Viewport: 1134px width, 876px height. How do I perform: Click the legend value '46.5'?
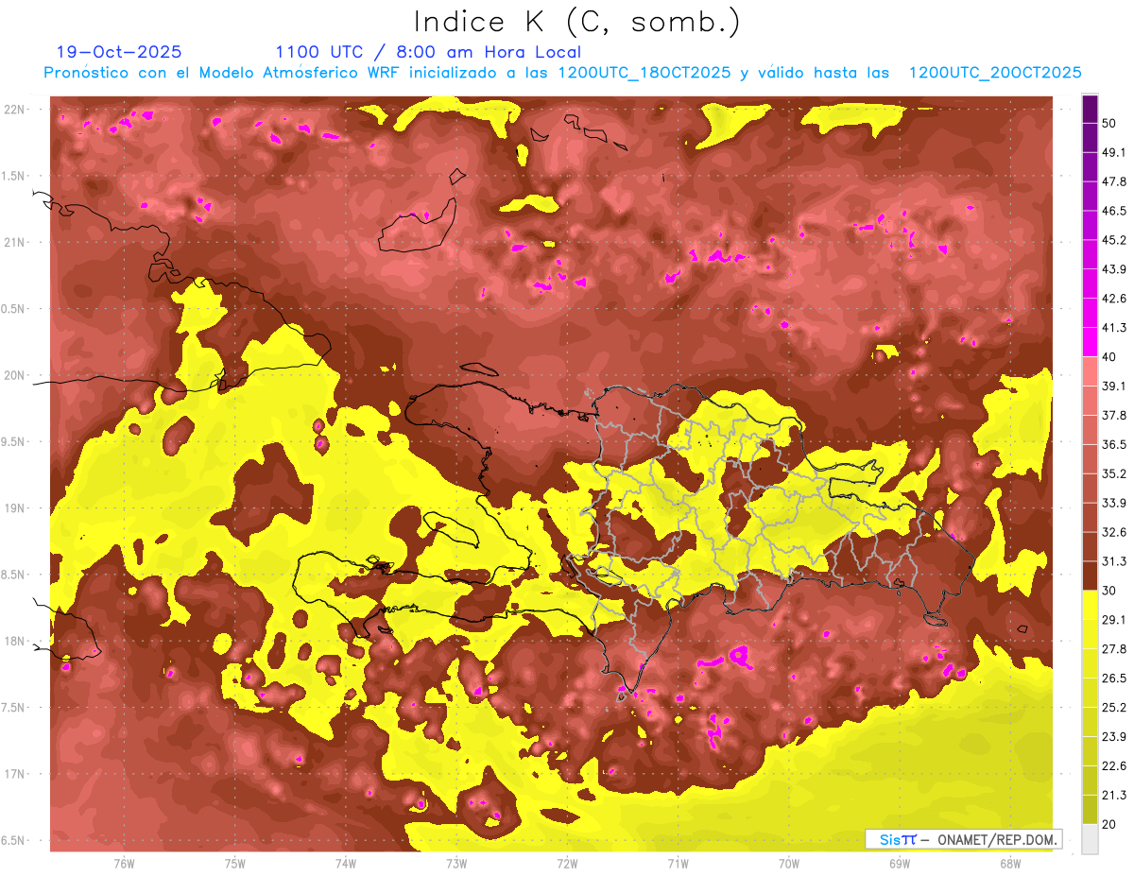(x=1114, y=211)
